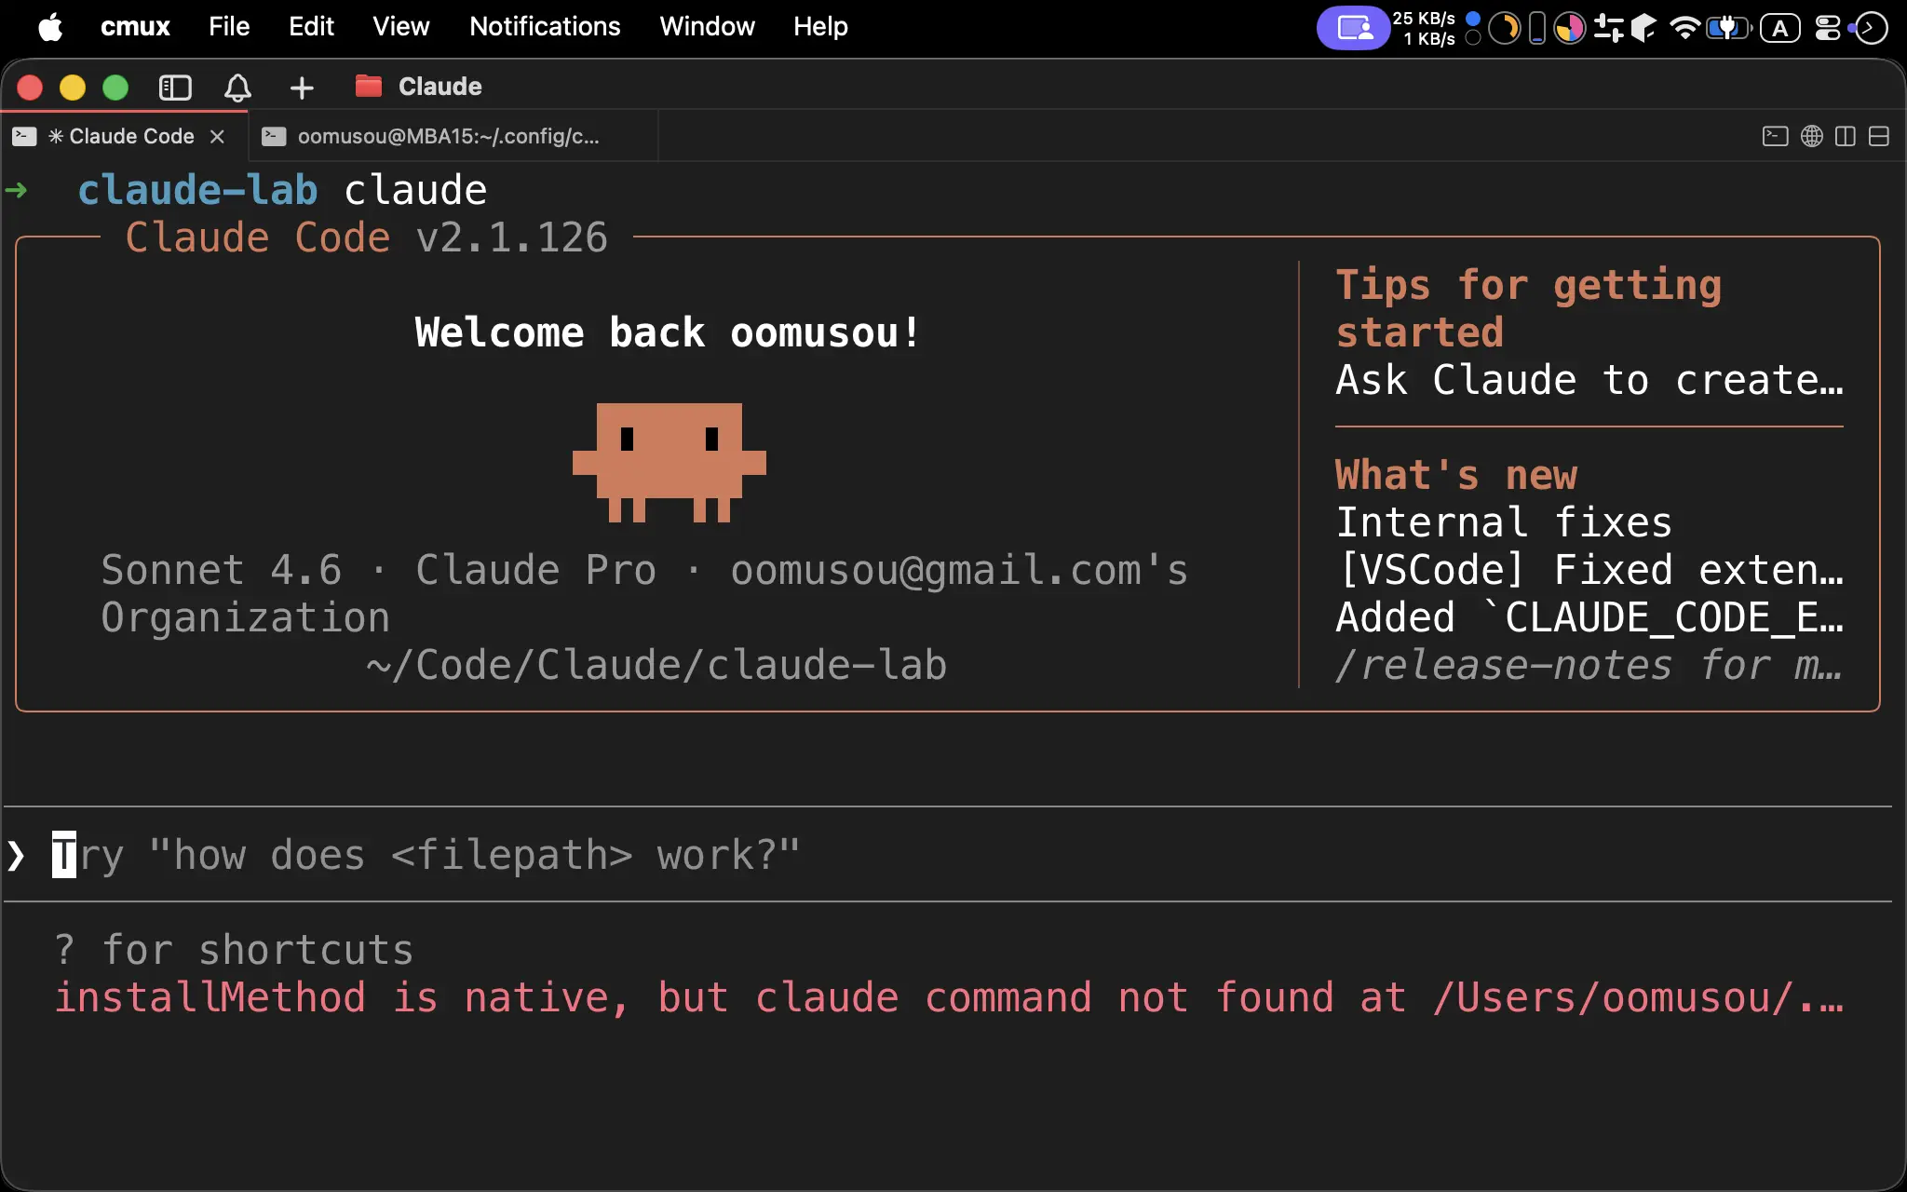Open the battery status menu
The height and width of the screenshot is (1192, 1907).
point(1729,28)
